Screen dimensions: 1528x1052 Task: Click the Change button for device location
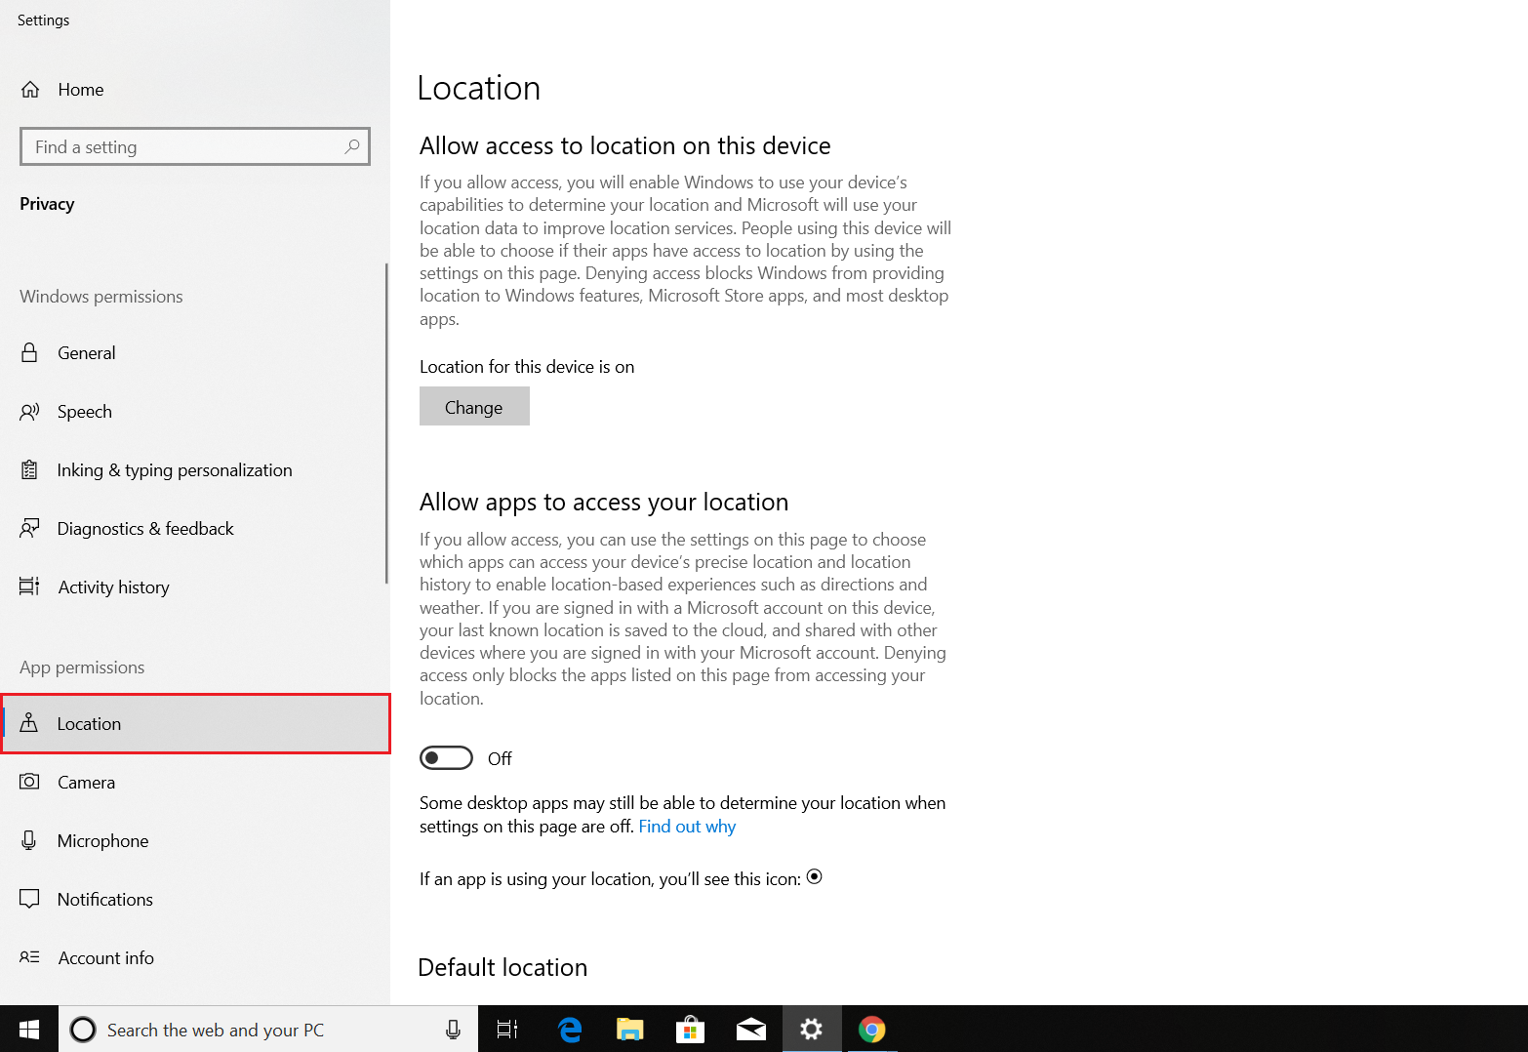pyautogui.click(x=474, y=406)
